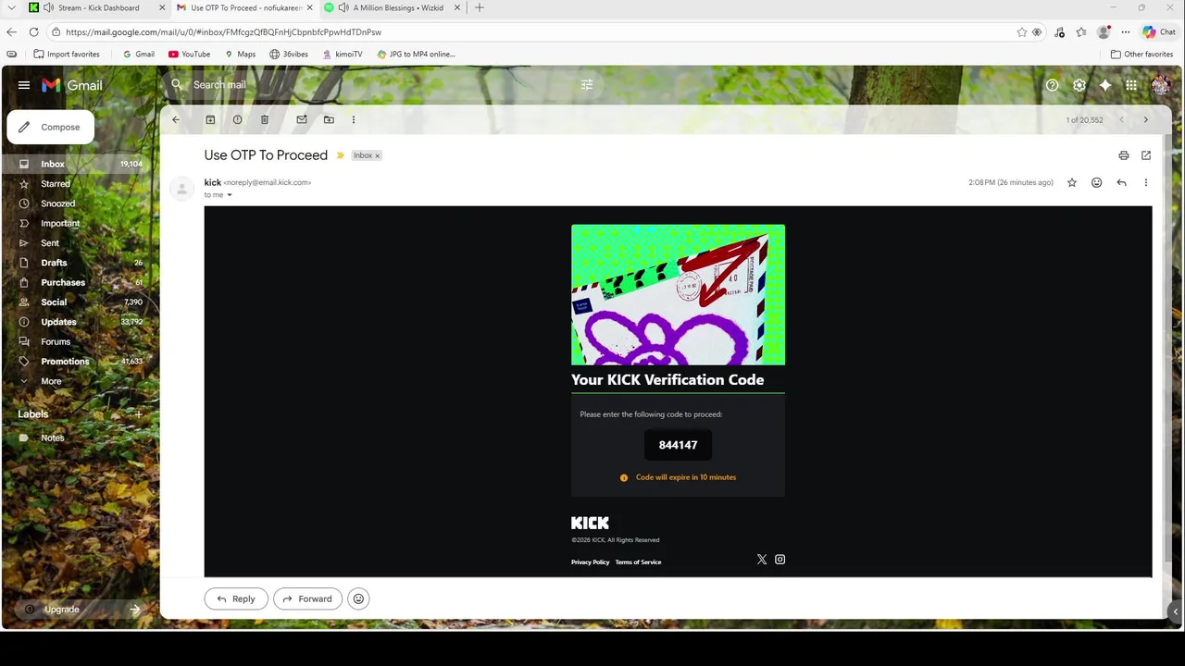The width and height of the screenshot is (1185, 666).
Task: Star this message from kick
Action: coord(1072,182)
